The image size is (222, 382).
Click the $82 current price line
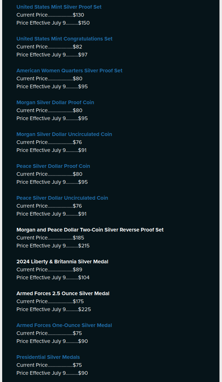(x=49, y=47)
